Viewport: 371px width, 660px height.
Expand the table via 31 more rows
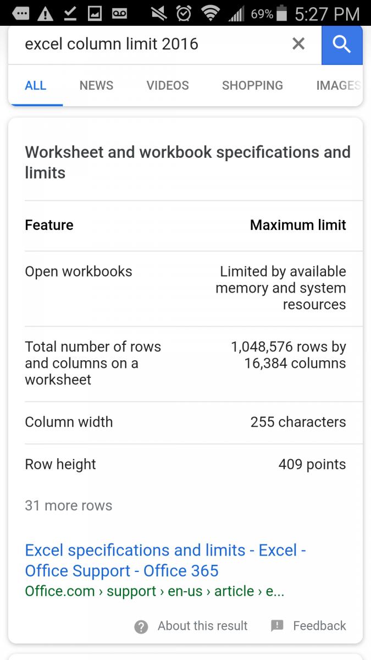(x=69, y=505)
